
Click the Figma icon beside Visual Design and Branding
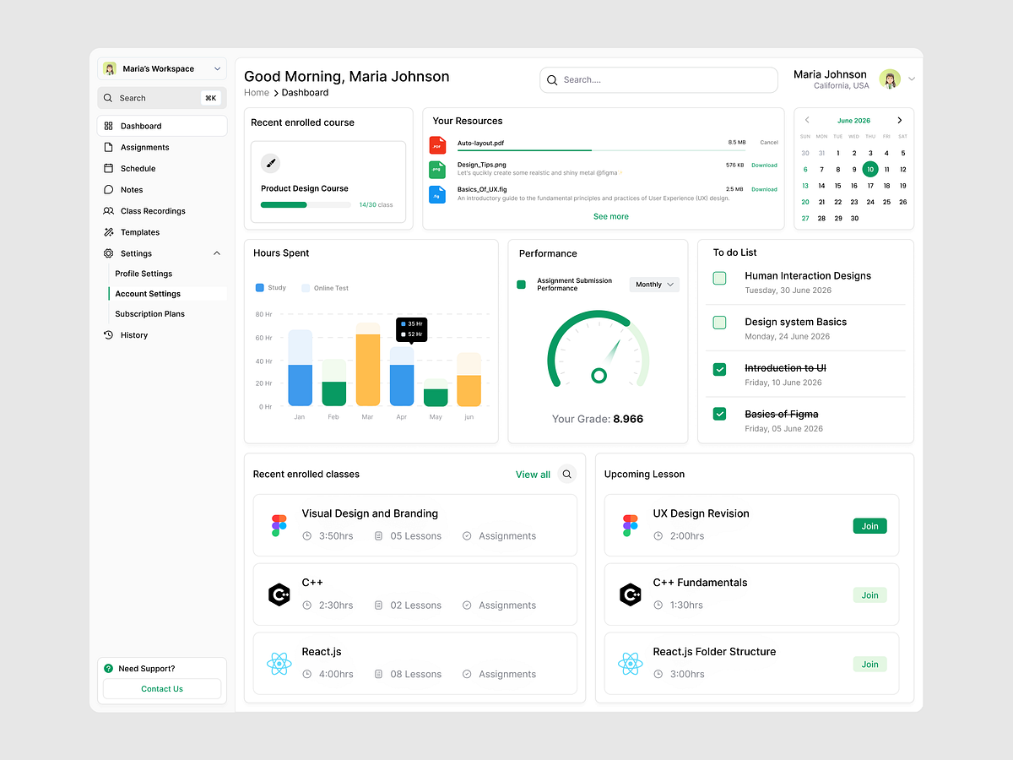point(279,524)
